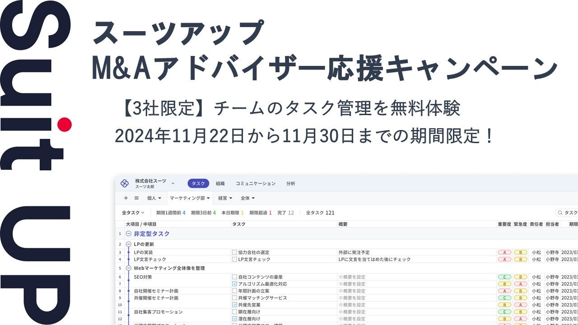Check the box beside task LP文言チェック
Screen dimensions: 578x325
[x=234, y=260]
